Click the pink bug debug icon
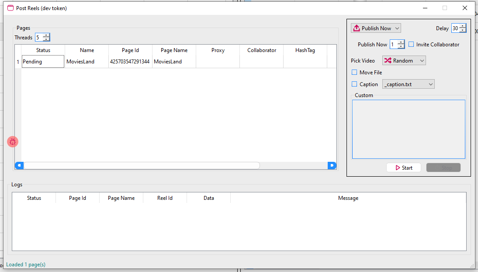 pyautogui.click(x=13, y=142)
